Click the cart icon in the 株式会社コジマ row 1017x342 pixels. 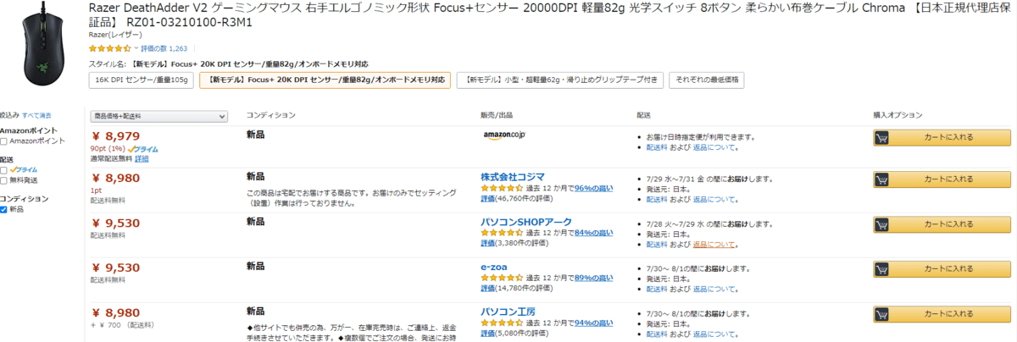coord(881,179)
